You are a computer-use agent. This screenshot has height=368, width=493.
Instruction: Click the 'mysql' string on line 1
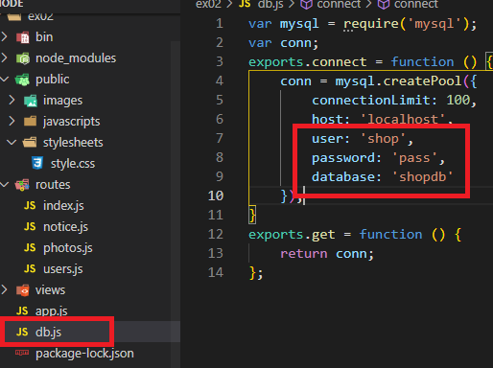434,24
